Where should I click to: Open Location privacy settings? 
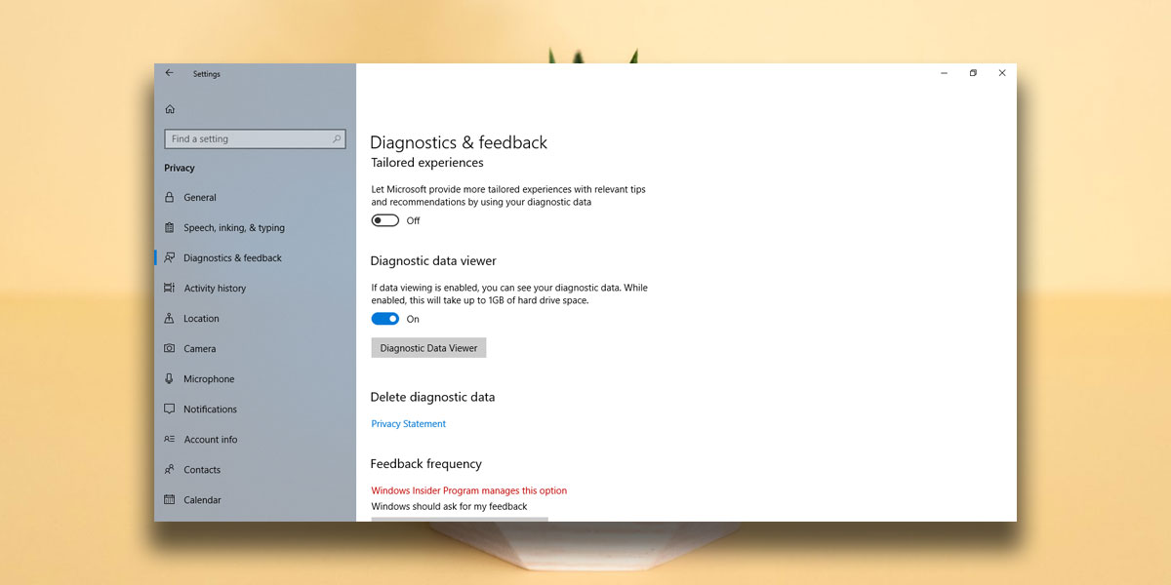(255, 318)
